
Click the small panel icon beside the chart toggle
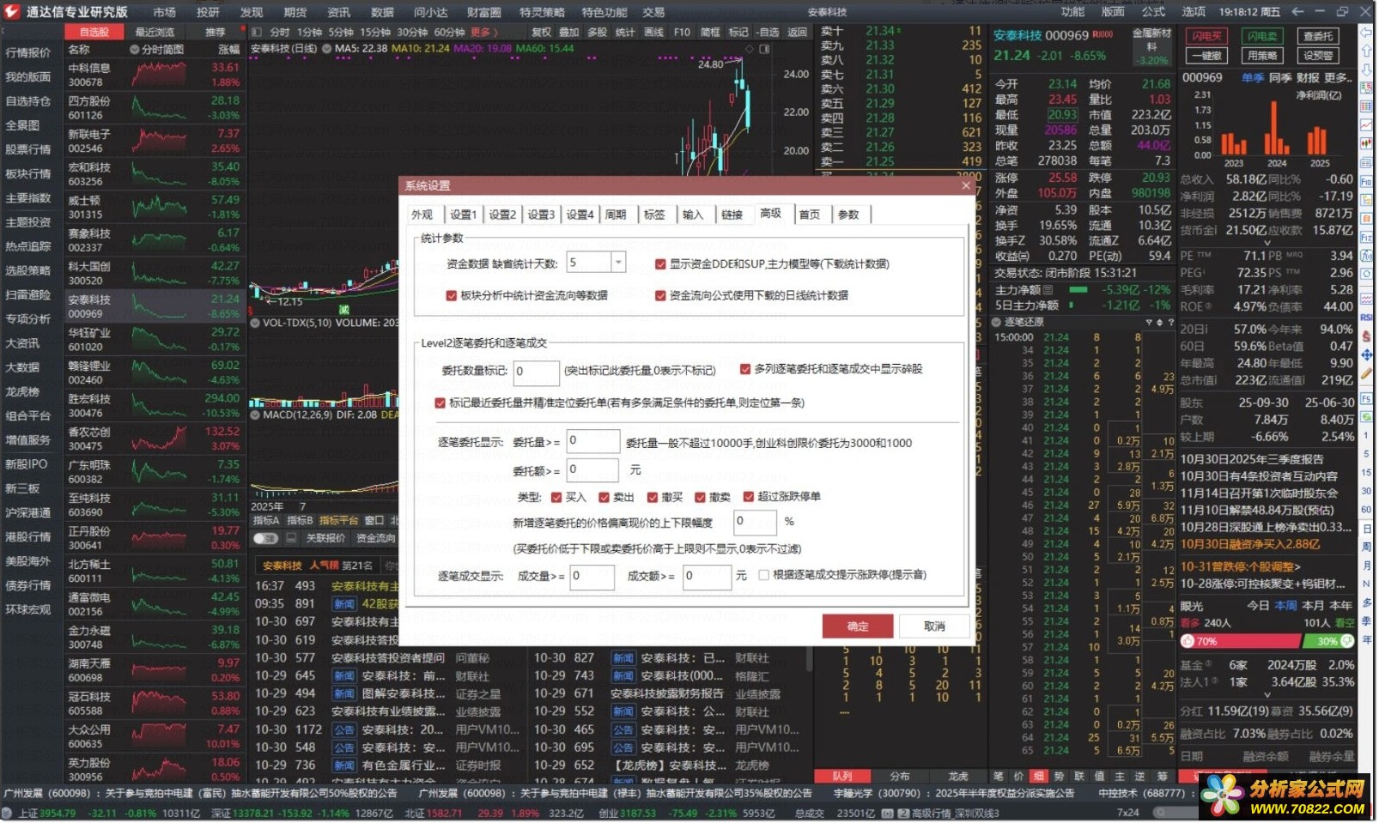coord(291,538)
